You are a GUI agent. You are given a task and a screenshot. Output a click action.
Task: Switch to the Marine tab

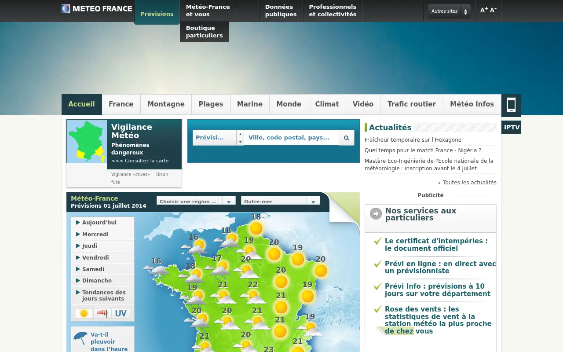tap(250, 104)
